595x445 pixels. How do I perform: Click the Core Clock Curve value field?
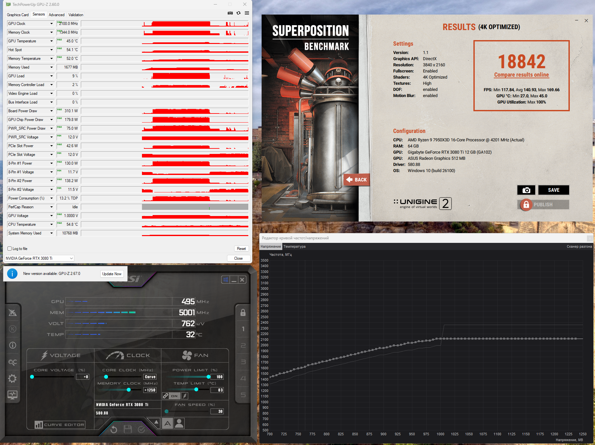pos(150,377)
